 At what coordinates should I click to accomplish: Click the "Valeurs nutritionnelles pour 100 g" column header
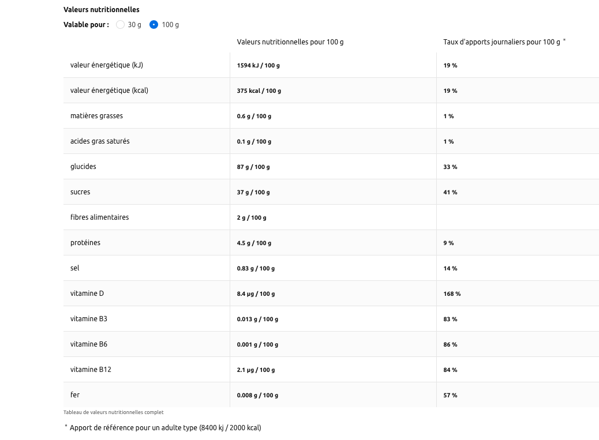(x=290, y=42)
